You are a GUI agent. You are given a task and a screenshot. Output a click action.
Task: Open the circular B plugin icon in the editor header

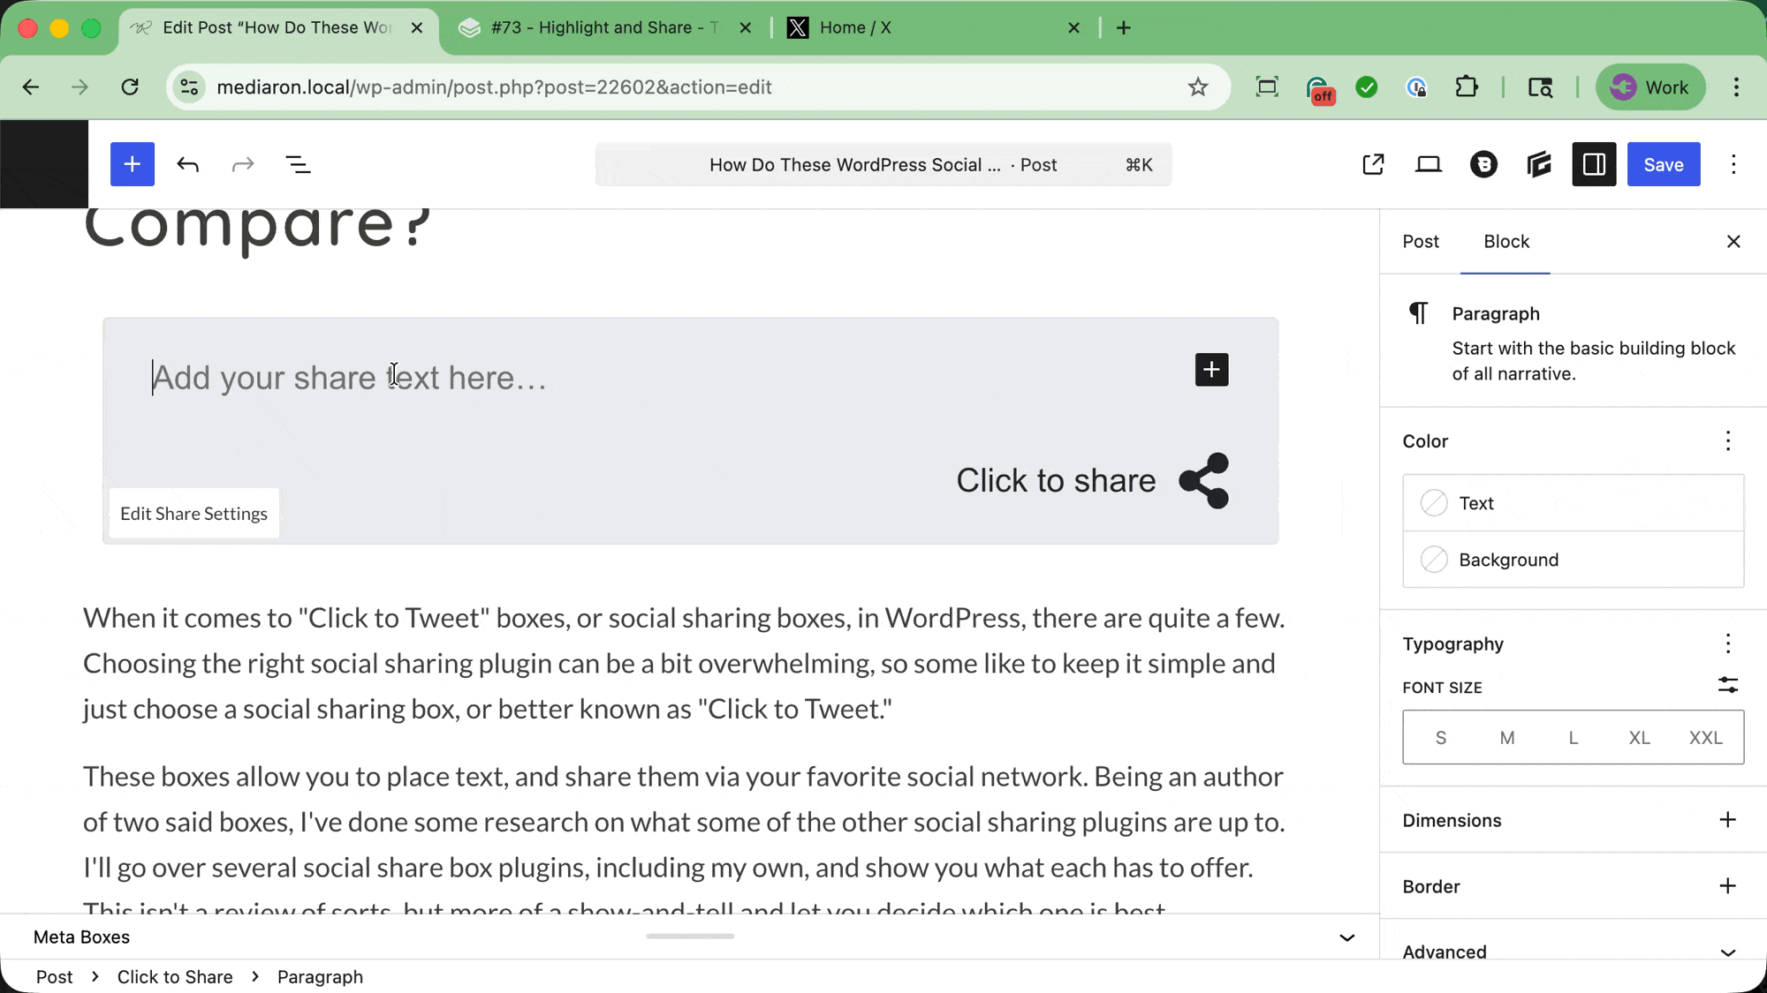pyautogui.click(x=1483, y=164)
